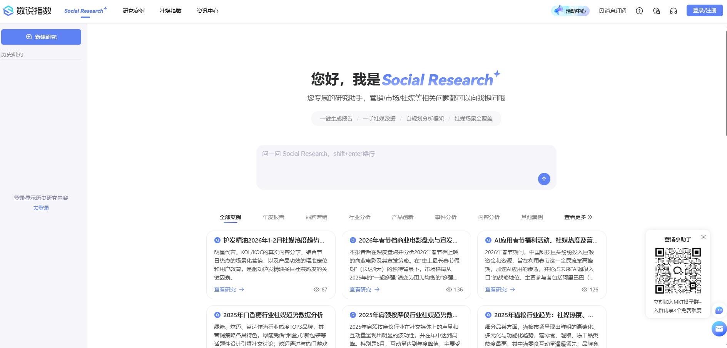727x348 pixels.
Task: Click the headphones customer-service icon
Action: (x=673, y=11)
